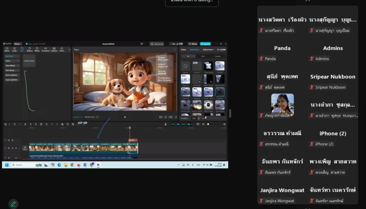Switch to the Video tab
The width and height of the screenshot is (366, 209).
[x=183, y=50]
